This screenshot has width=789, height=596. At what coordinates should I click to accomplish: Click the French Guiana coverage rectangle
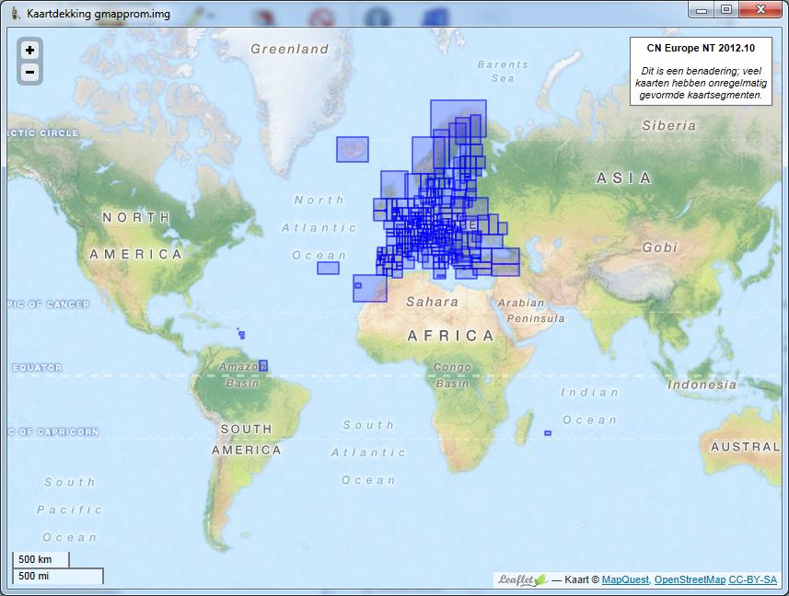pos(263,365)
